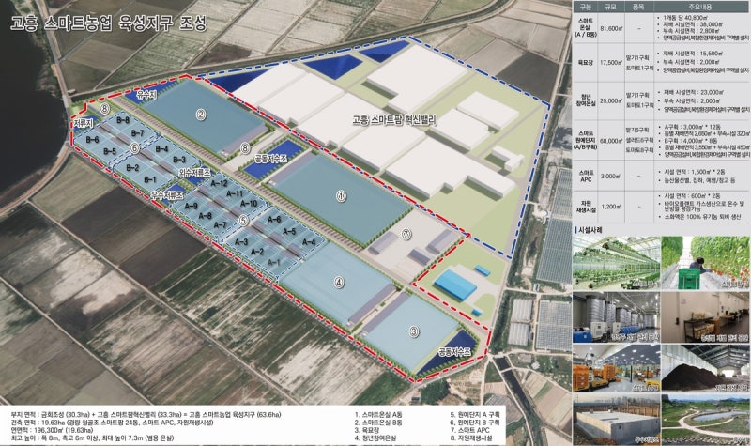Image resolution: width=751 pixels, height=446 pixels.
Task: Select plot B-8 on the map
Action: 123,120
